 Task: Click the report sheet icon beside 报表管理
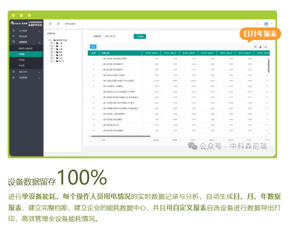(x=14, y=42)
